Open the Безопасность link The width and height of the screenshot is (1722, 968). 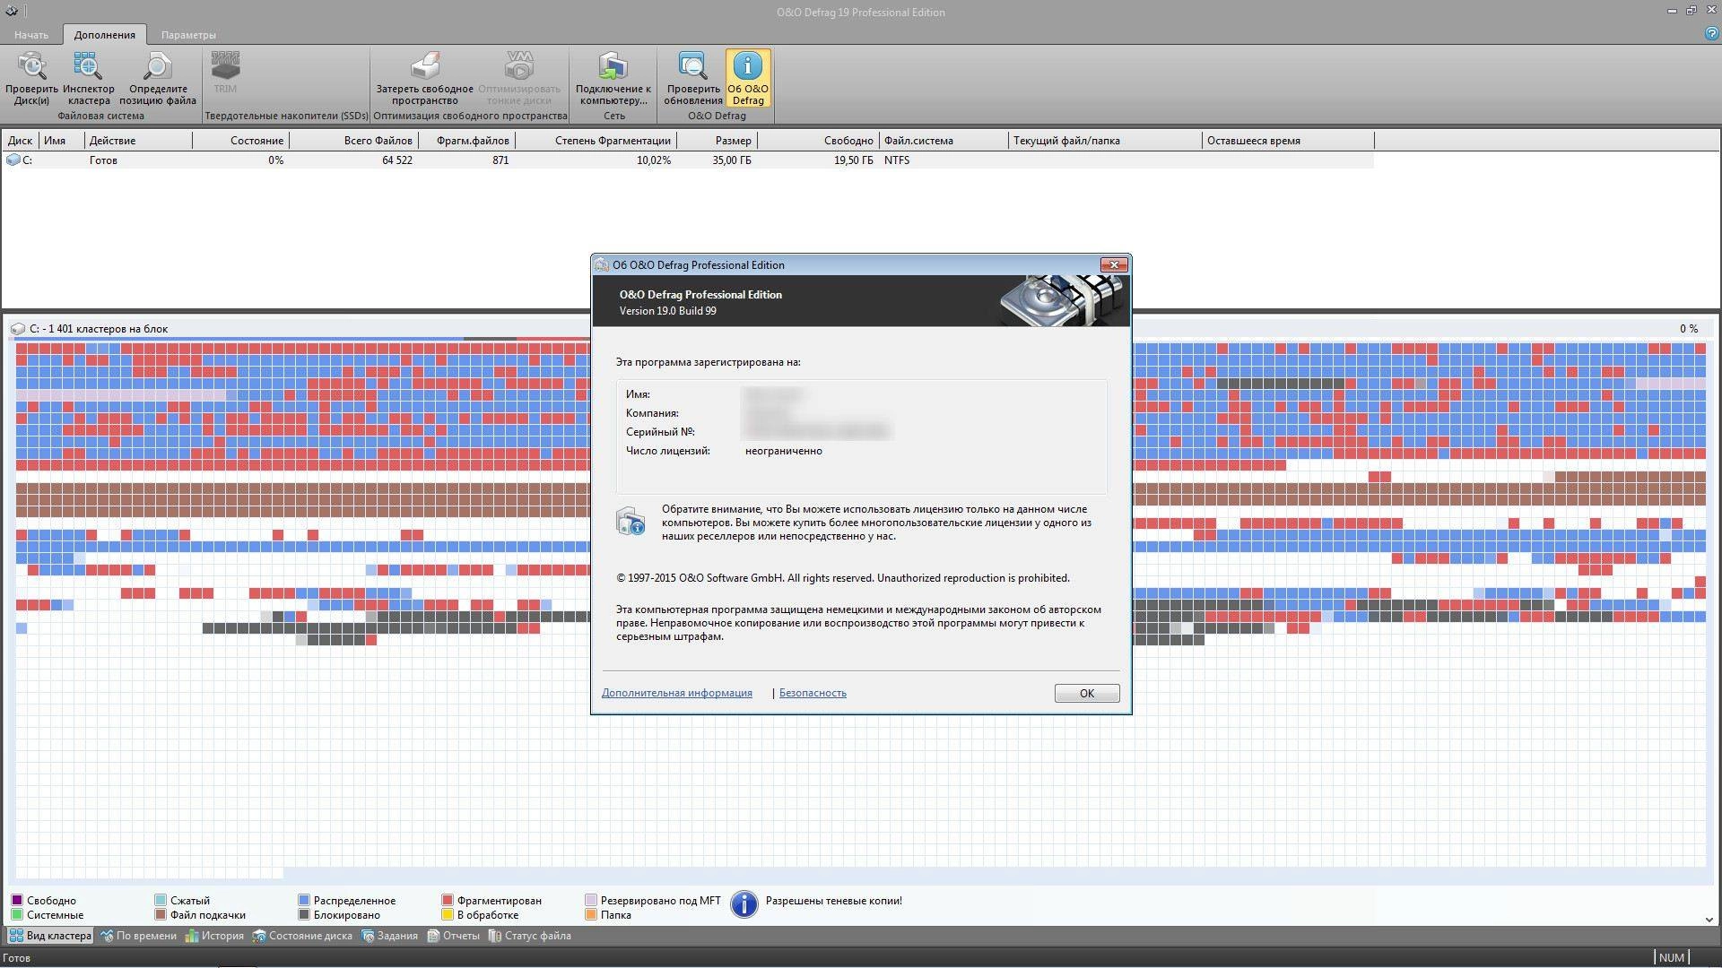[813, 693]
